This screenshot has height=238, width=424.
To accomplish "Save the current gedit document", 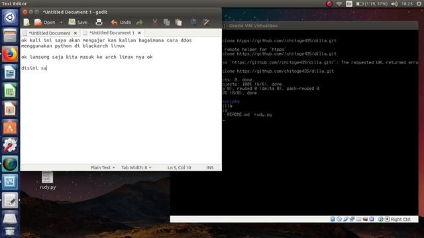I will (78, 22).
